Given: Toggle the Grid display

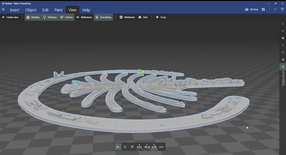Looking at the screenshot, I should 143,17.
